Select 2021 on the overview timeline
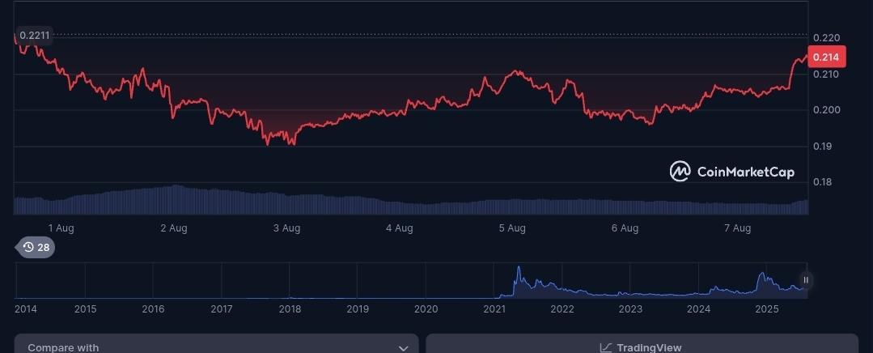Viewport: 873px width, 353px height. [494, 308]
